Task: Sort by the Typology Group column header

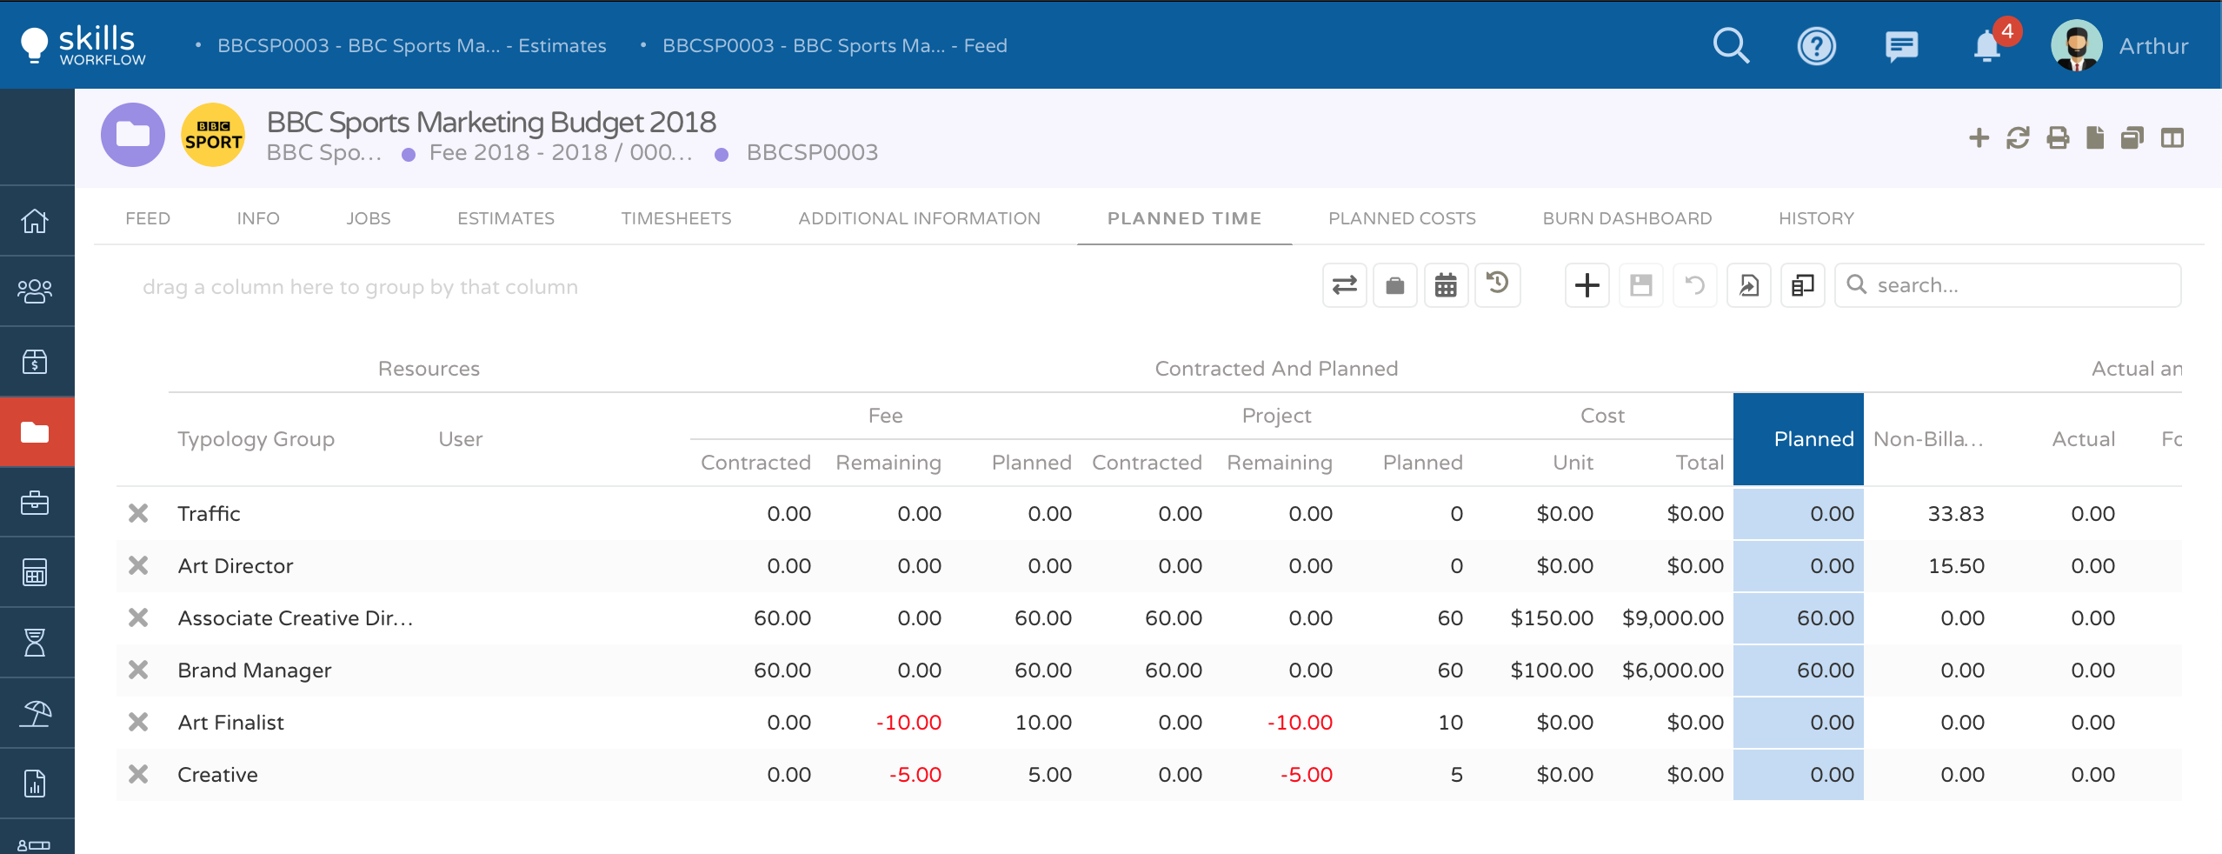Action: click(256, 439)
